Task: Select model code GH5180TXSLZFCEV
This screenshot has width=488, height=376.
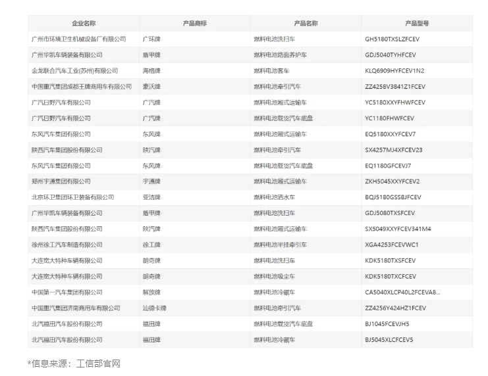Action: click(396, 39)
